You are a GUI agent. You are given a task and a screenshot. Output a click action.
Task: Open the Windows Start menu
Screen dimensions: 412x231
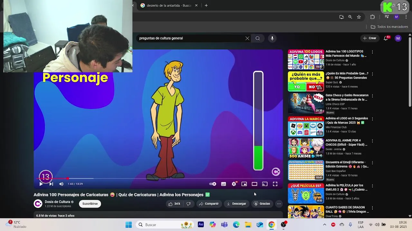point(128,225)
